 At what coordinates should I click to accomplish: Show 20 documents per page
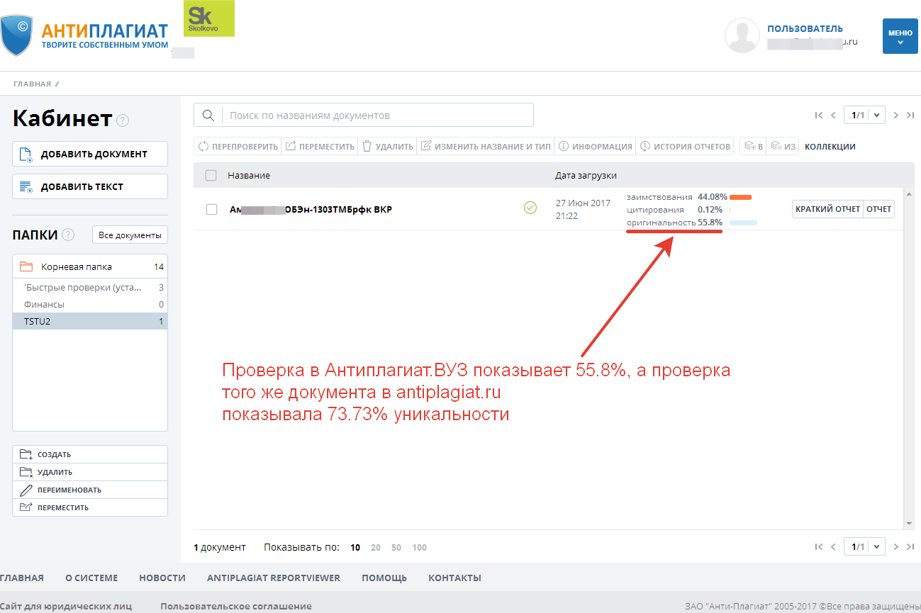click(376, 547)
